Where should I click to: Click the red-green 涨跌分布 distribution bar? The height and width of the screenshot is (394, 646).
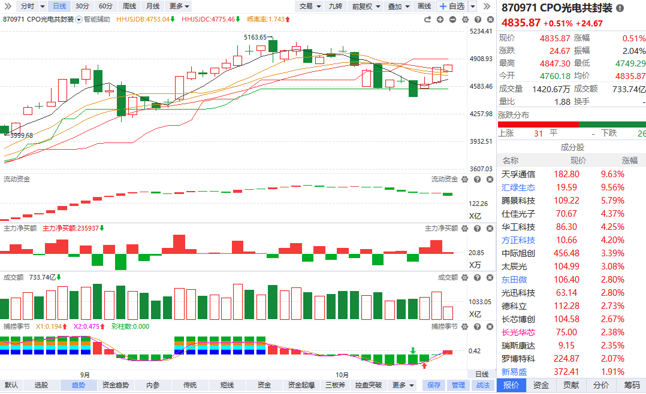(572, 124)
